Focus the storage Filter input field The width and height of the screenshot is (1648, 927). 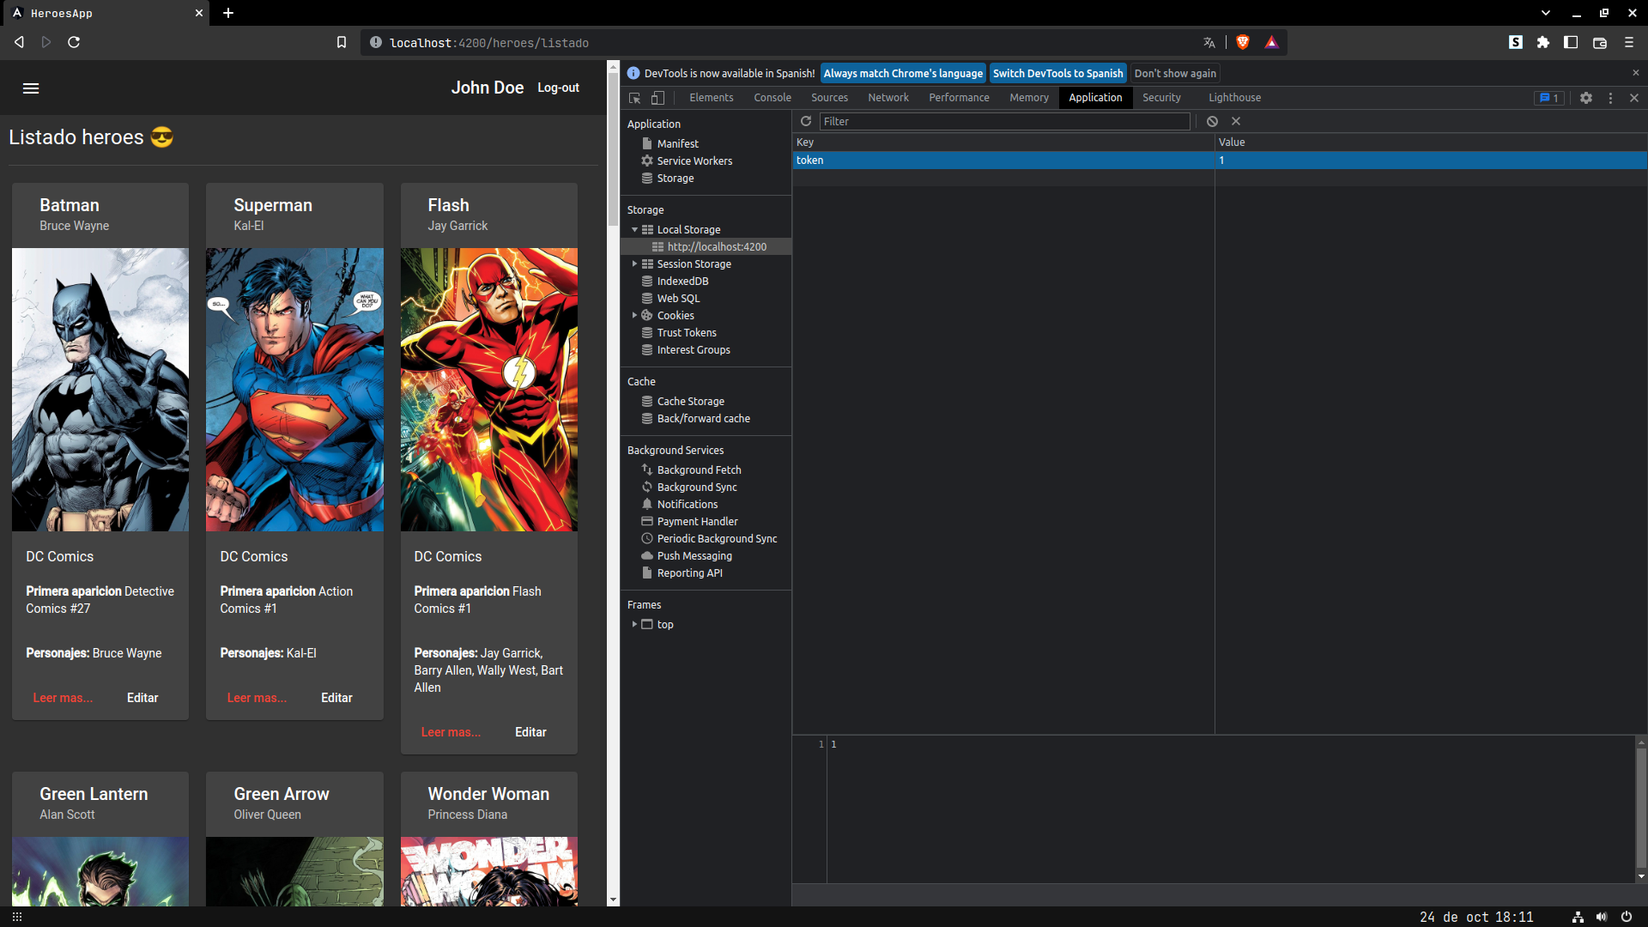pos(1004,121)
